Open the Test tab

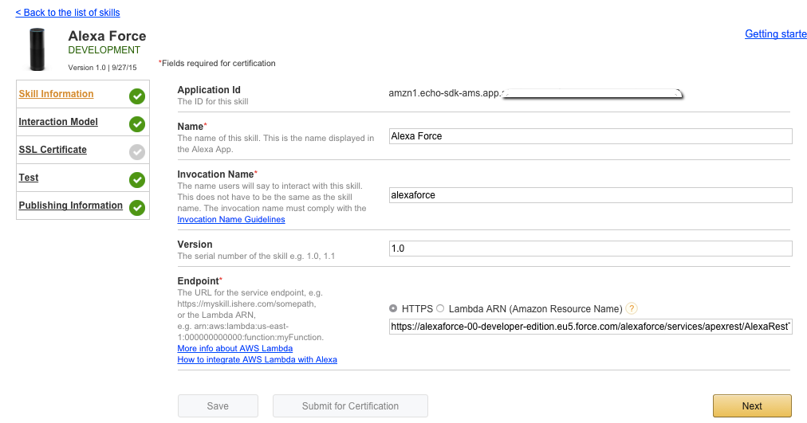(28, 178)
